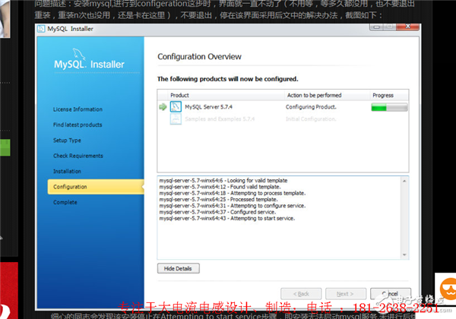This screenshot has width=456, height=319.
Task: Click the green arrow beside MySQL Server
Action: (163, 107)
